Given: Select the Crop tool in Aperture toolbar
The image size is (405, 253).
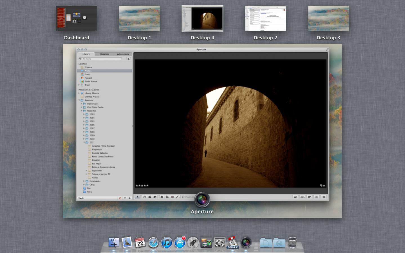Looking at the screenshot, I should (167, 197).
